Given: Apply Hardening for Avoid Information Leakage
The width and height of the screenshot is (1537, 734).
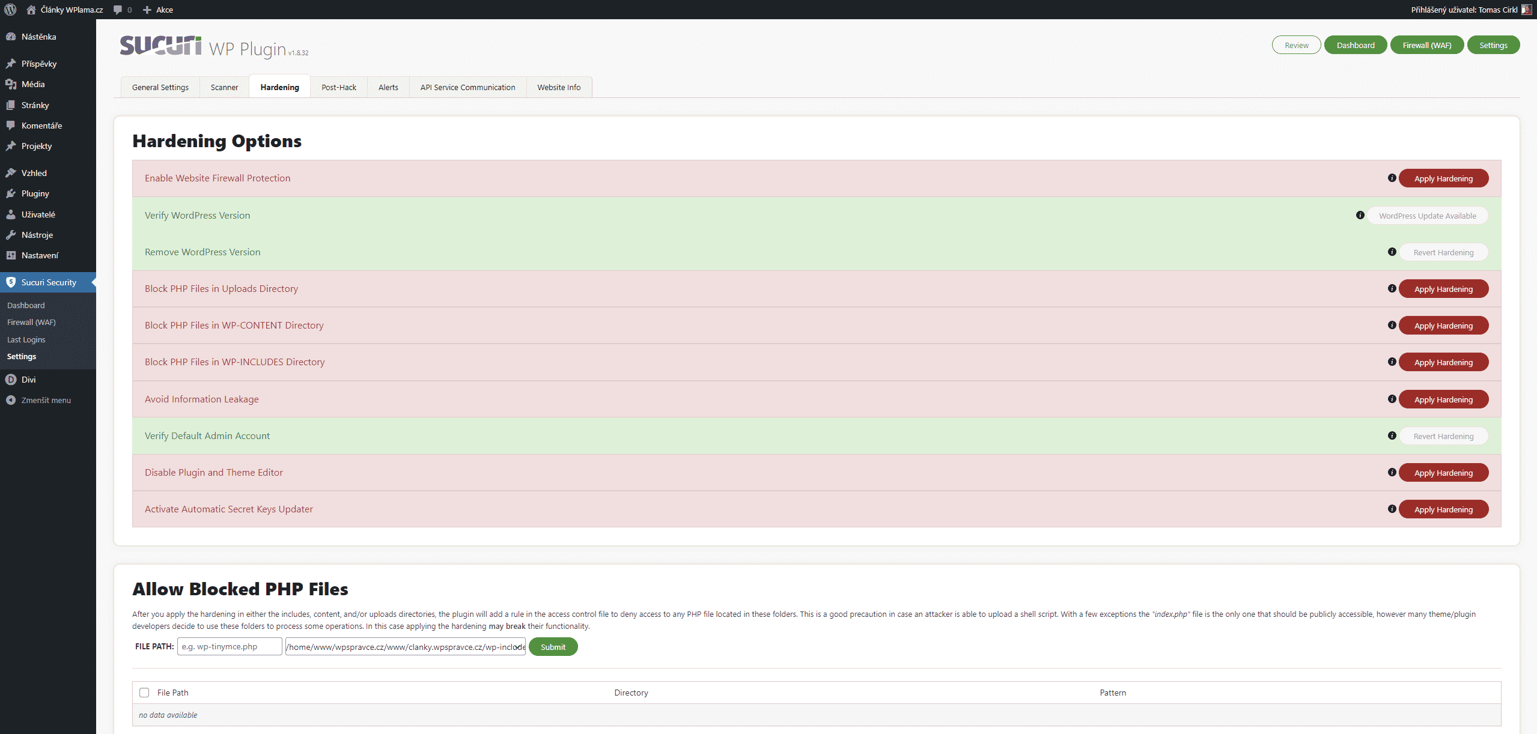Looking at the screenshot, I should click(1444, 399).
